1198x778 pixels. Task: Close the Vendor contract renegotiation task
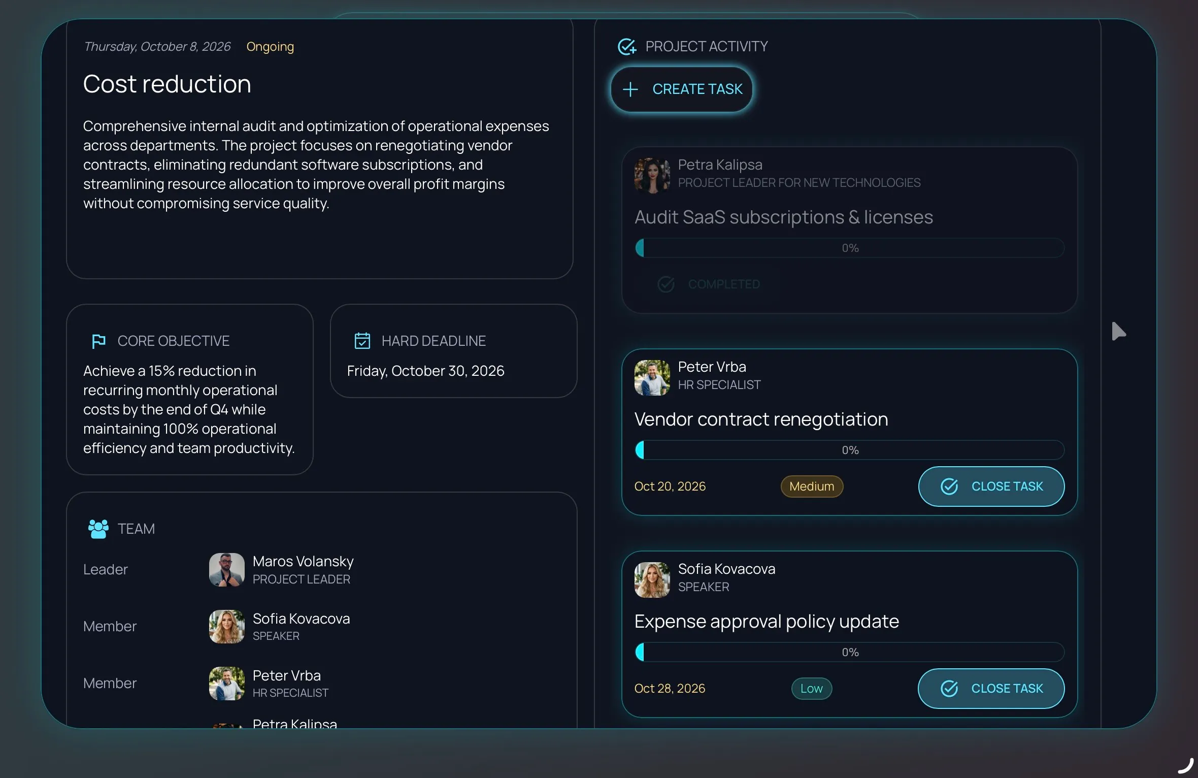[991, 487]
